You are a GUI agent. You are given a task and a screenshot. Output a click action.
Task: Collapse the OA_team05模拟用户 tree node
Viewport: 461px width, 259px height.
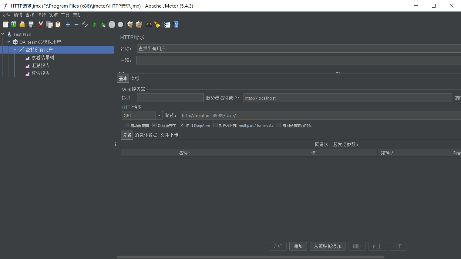9,42
